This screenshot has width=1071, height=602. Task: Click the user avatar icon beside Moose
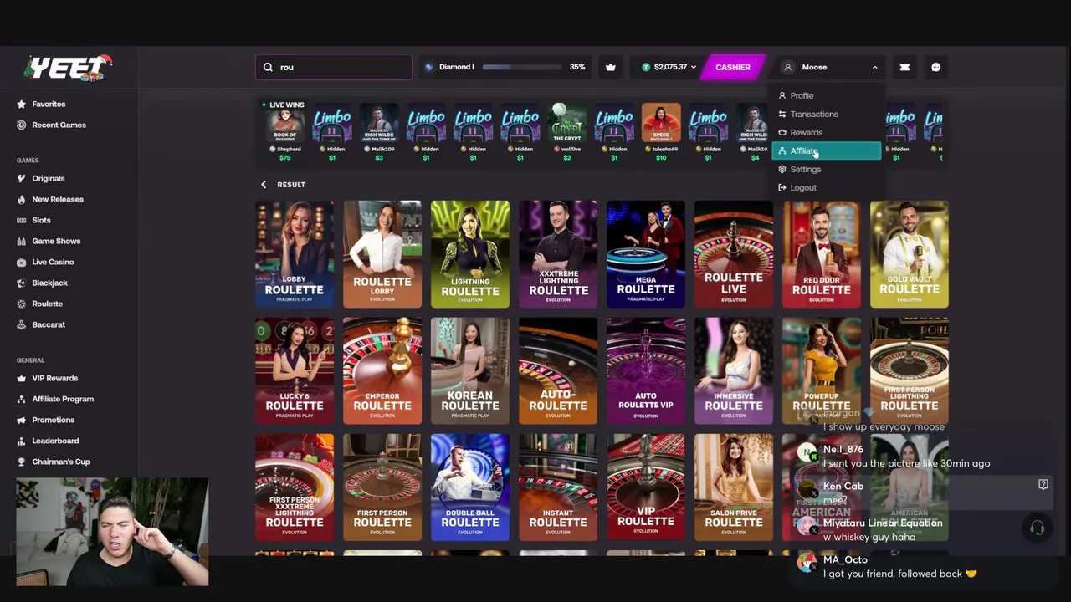click(x=787, y=67)
